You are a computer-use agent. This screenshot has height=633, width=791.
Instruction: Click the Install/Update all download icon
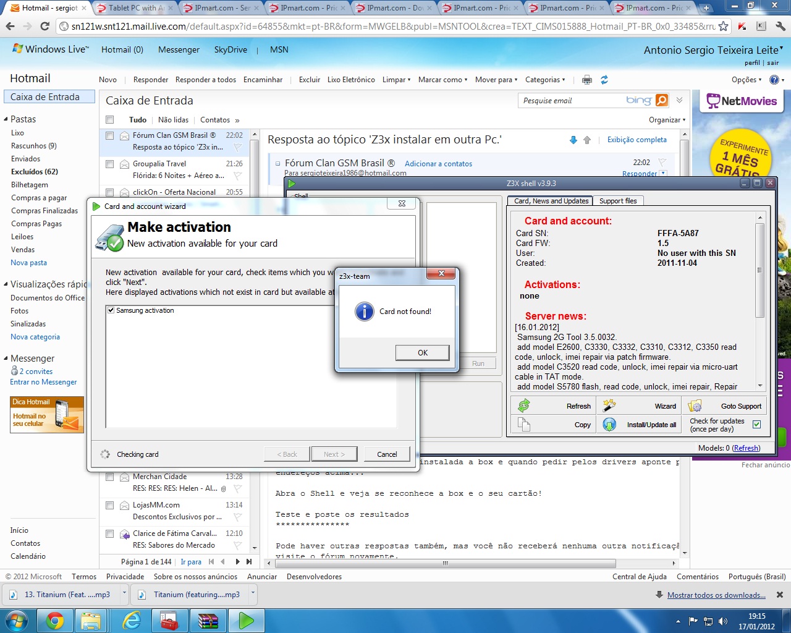pos(609,425)
